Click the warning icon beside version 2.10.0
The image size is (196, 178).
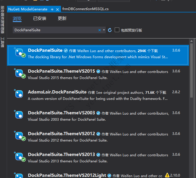point(167,175)
